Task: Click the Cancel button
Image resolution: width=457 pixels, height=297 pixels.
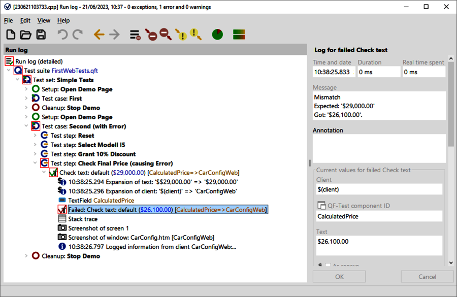Action: [427, 277]
